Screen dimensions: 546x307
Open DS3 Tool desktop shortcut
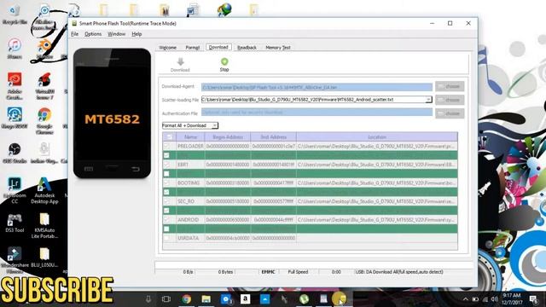[15, 223]
